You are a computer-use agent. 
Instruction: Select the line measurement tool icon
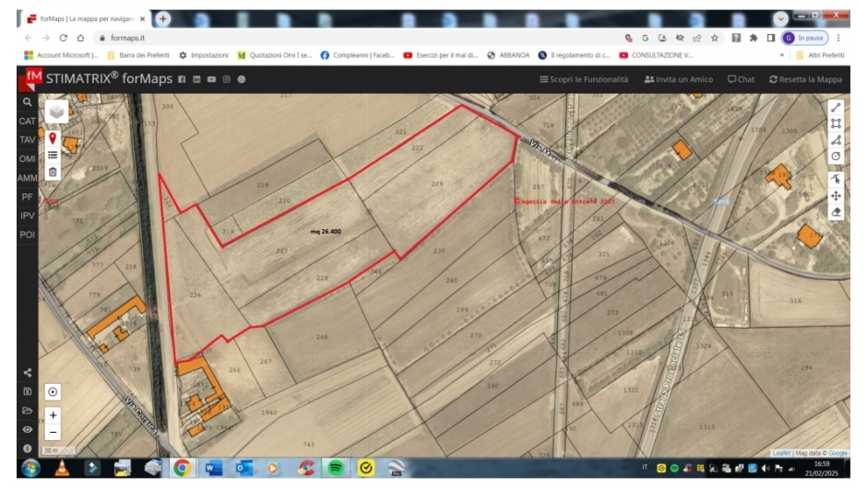(x=836, y=108)
